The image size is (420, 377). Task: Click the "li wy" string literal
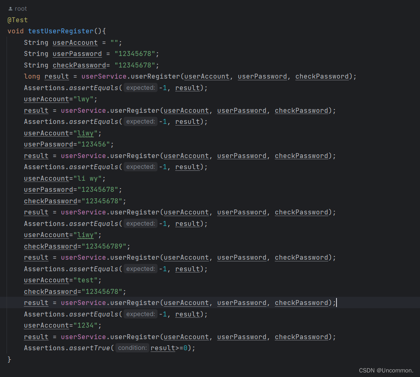coord(88,179)
